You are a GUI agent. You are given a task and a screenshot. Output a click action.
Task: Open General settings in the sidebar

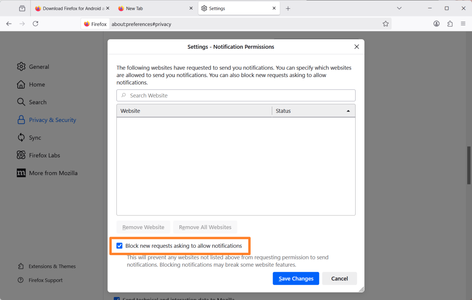[x=39, y=66]
